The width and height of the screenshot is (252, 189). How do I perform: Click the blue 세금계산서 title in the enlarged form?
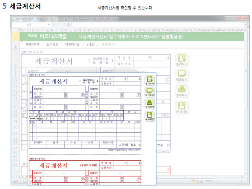(54, 82)
